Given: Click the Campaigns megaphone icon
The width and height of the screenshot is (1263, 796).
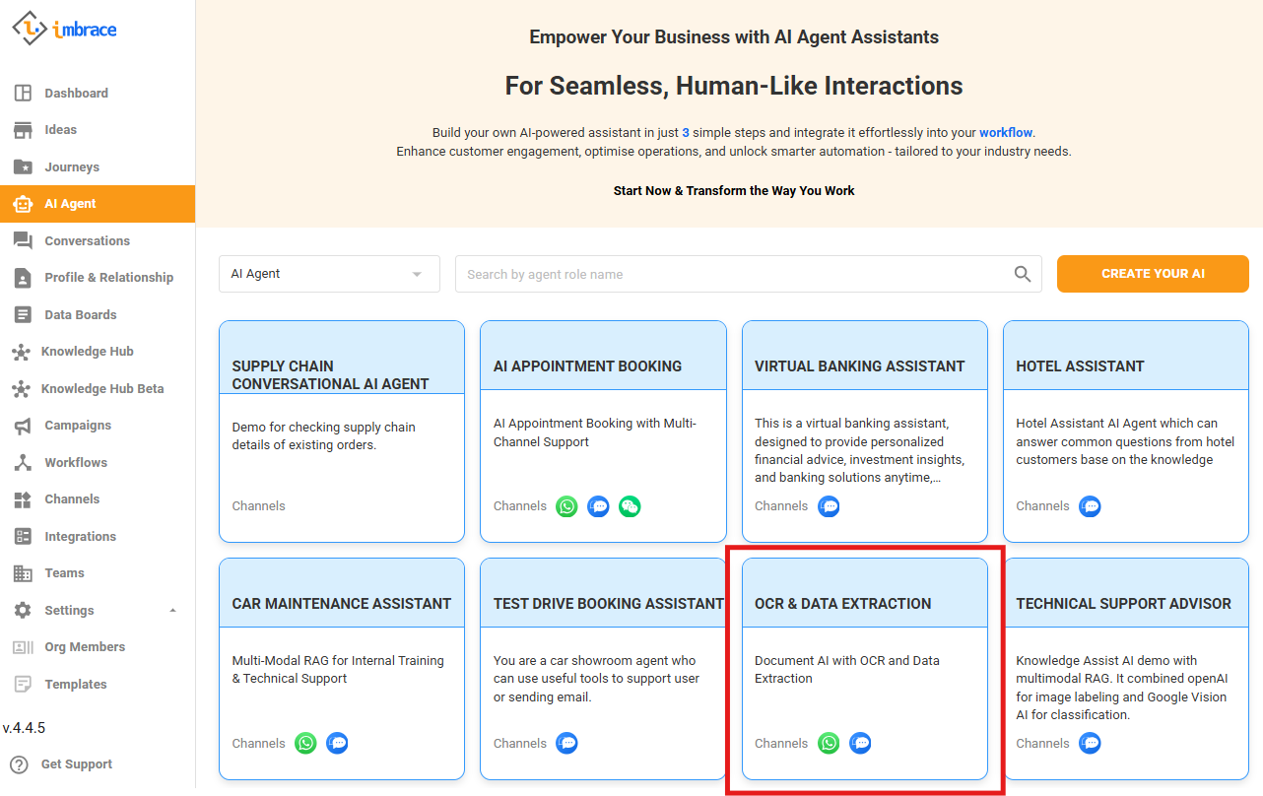Looking at the screenshot, I should (x=23, y=426).
